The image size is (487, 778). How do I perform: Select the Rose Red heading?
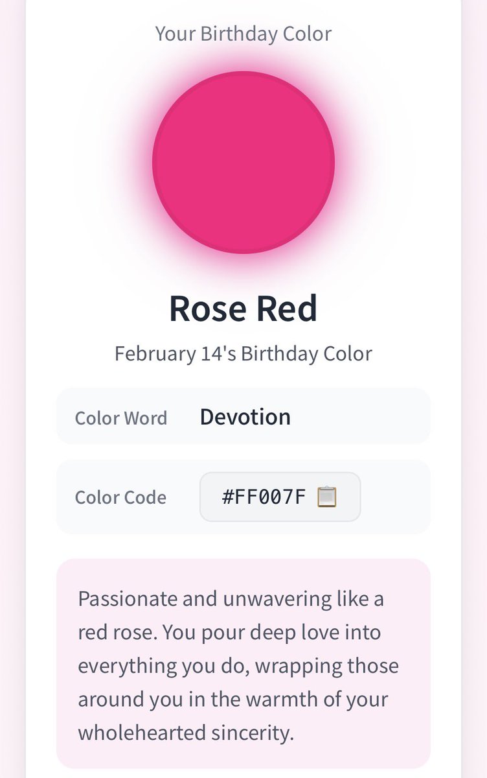(x=243, y=309)
